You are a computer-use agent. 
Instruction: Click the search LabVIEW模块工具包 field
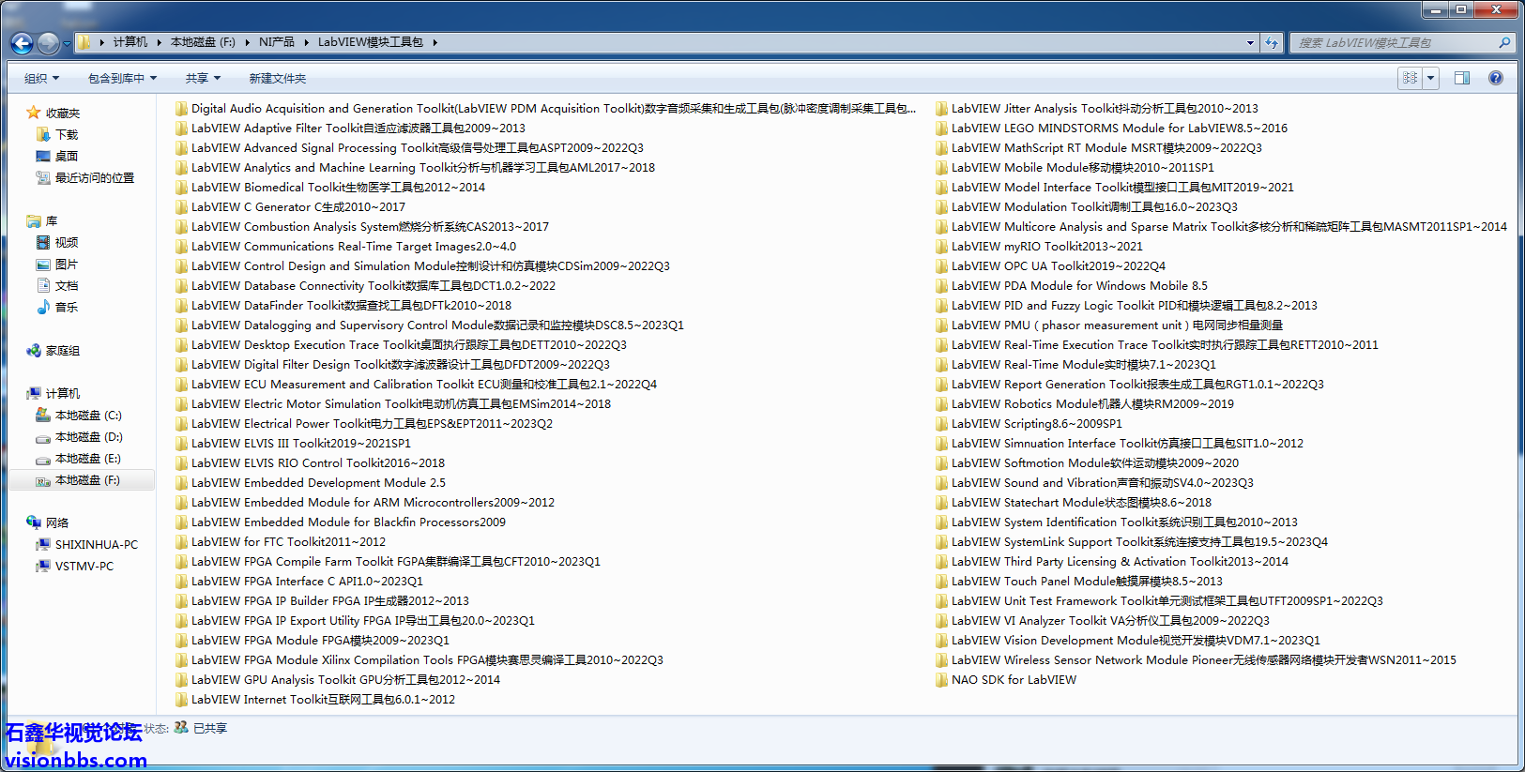click(1395, 42)
